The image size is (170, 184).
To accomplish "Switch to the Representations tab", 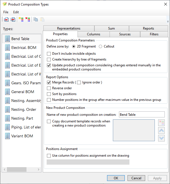I will [x=69, y=28].
